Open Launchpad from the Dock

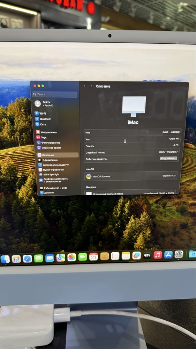(x=16, y=259)
